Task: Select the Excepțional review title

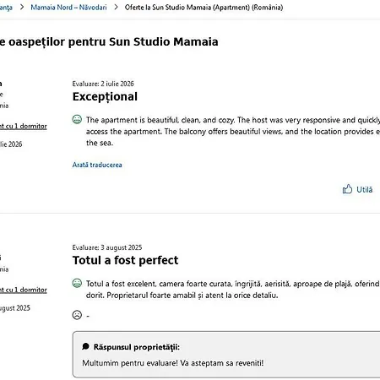Action: click(x=105, y=97)
